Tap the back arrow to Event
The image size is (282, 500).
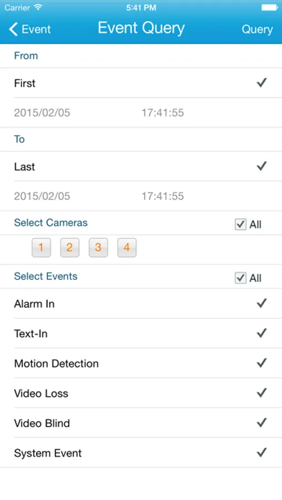[x=13, y=29]
